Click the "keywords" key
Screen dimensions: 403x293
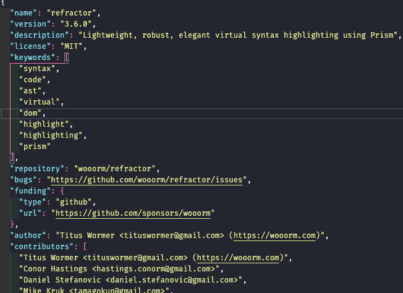[x=33, y=57]
